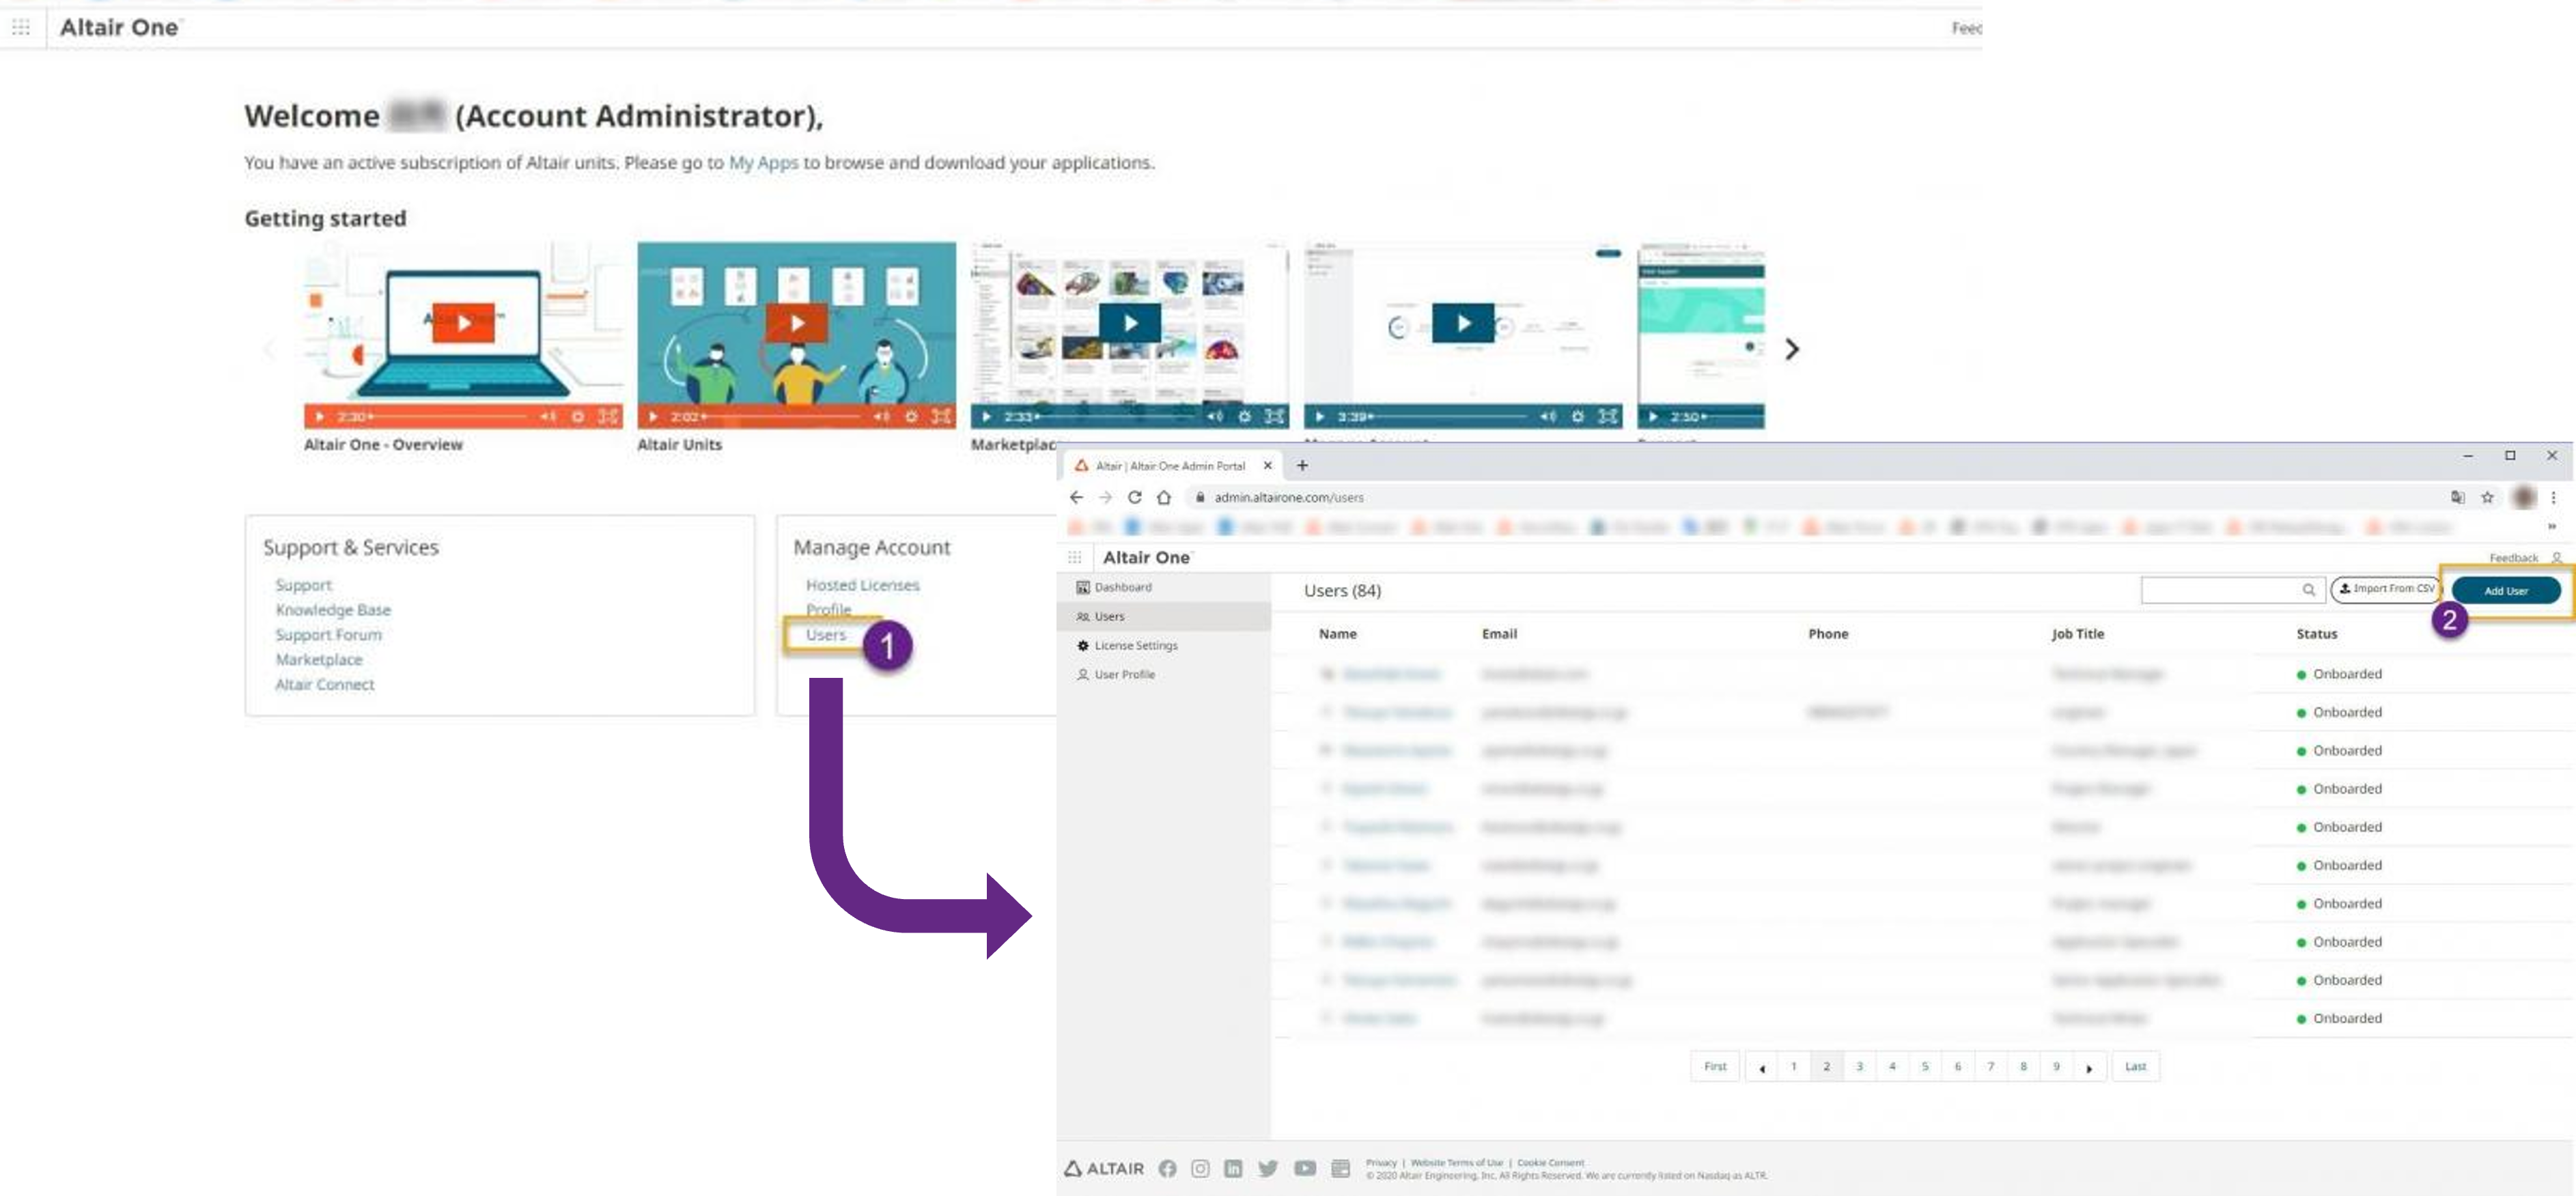Go to next users page arrow

[2089, 1067]
